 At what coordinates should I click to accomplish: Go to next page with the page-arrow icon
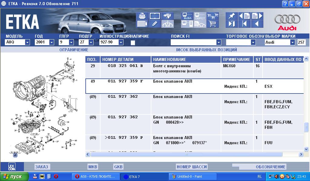257,16
